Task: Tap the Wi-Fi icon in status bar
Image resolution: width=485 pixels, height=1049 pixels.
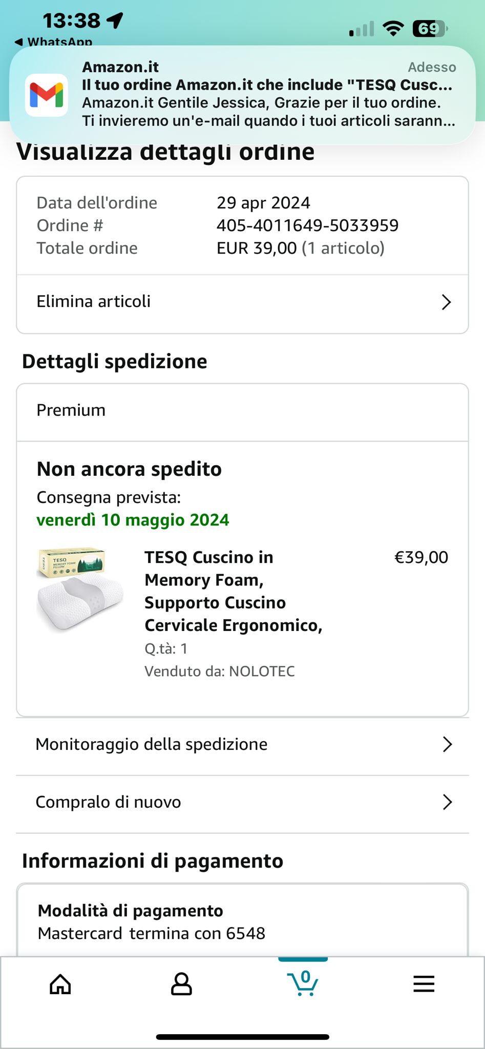Action: [393, 29]
